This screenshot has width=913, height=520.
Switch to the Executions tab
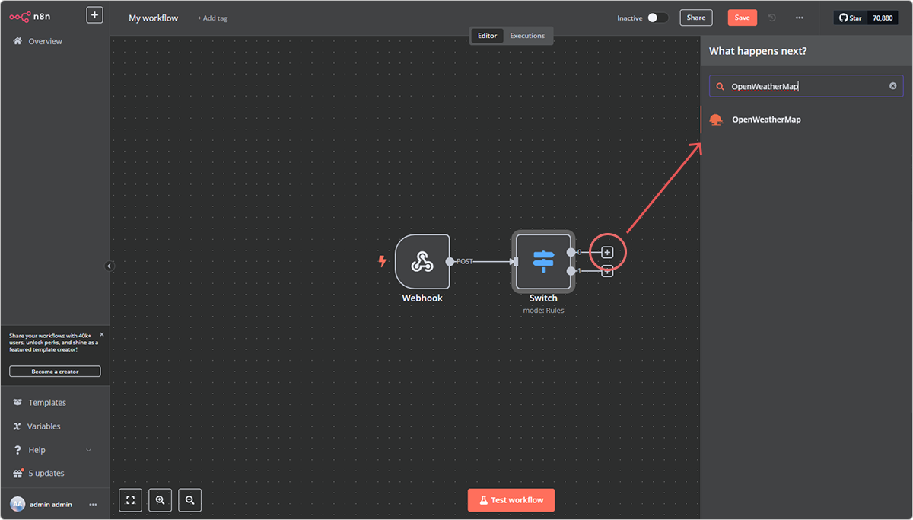pyautogui.click(x=527, y=36)
